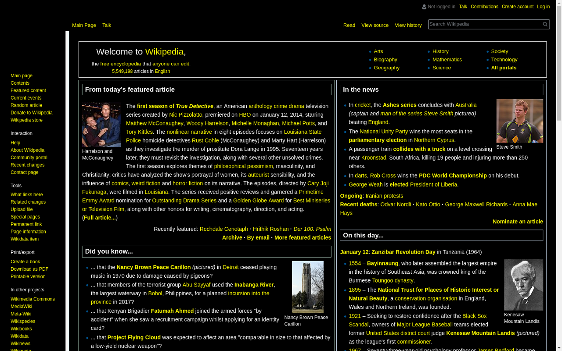This screenshot has width=562, height=351.
Task: Open the Geography portal
Action: 386,68
